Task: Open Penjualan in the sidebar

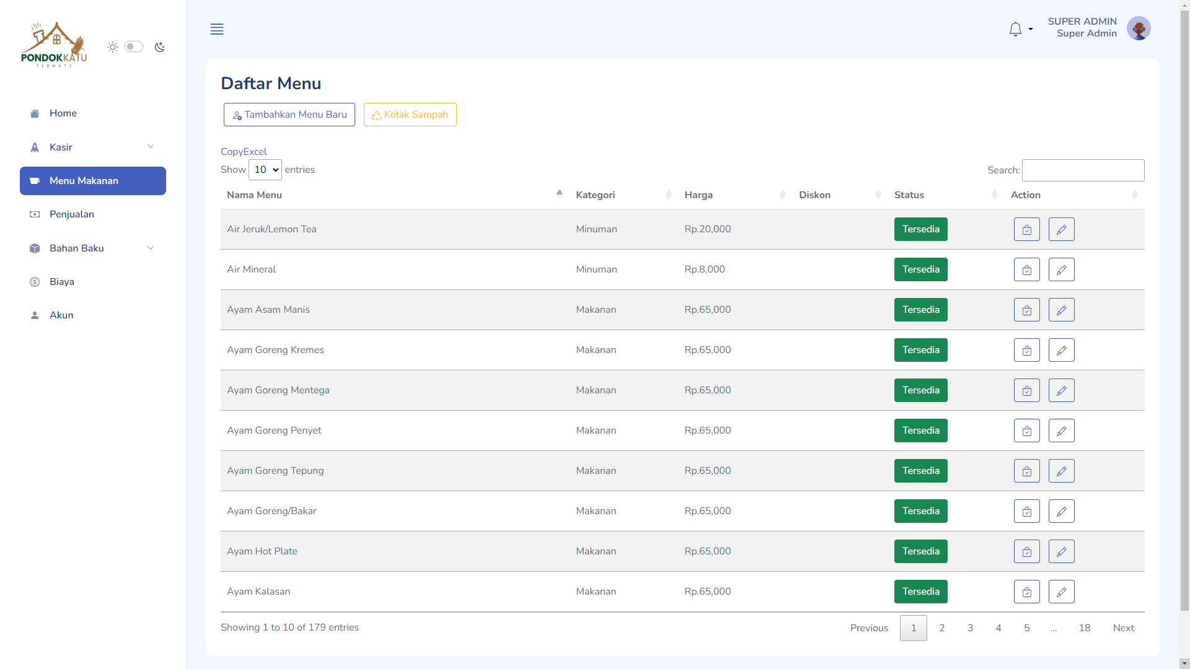Action: coord(72,214)
